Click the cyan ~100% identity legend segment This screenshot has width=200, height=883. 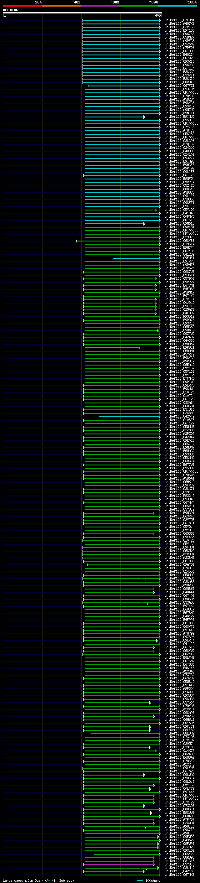pos(177,6)
